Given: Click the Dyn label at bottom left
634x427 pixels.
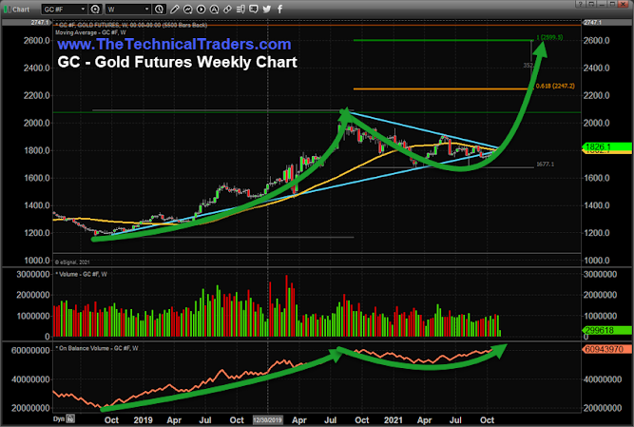Looking at the screenshot, I should 59,418.
